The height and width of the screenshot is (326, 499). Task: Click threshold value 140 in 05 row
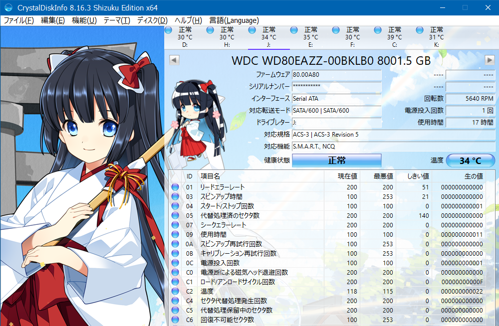point(424,216)
